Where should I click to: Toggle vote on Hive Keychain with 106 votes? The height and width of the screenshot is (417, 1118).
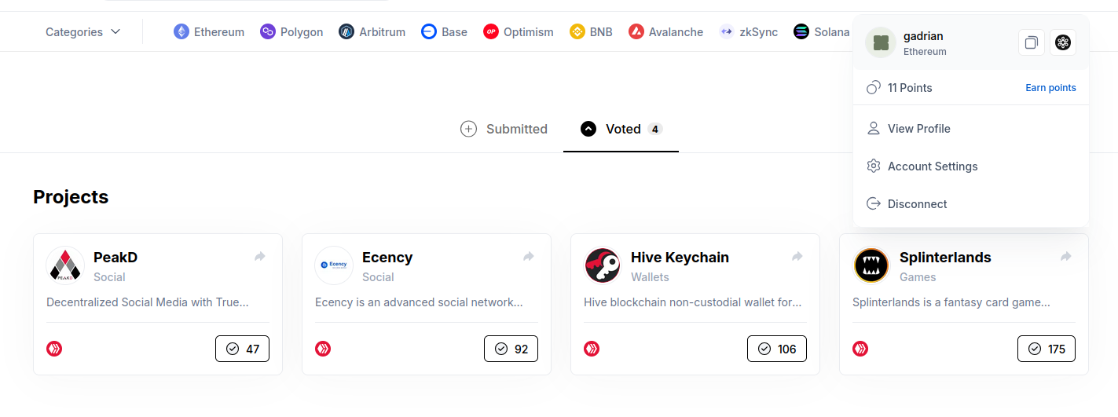(x=776, y=349)
